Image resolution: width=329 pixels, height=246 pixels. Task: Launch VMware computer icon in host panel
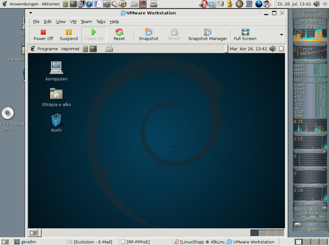tap(212, 4)
